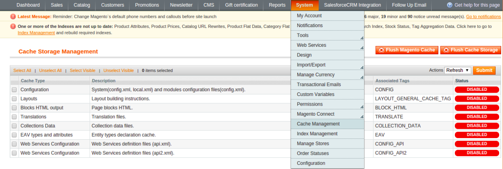Screen dimensions: 503x169
Task: Open the CMS menu
Action: 208,5
